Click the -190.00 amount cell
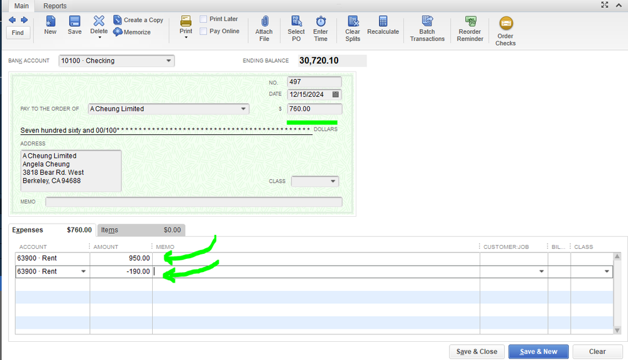Screen dimensions: 628x360 tap(121, 271)
